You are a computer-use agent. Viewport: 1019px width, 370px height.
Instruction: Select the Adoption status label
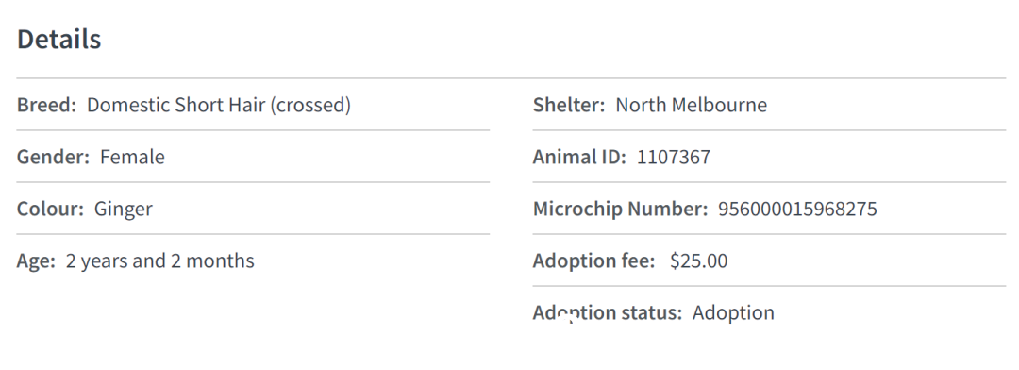pyautogui.click(x=608, y=312)
